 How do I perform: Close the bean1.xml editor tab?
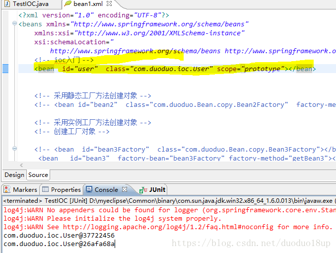109,3
